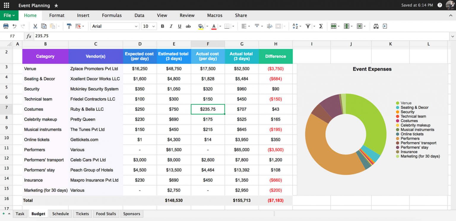Toggle strikethrough formatting
Screen dimensions: 456x221
click(188, 26)
